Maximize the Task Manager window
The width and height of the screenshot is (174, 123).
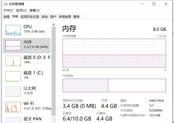154,4
